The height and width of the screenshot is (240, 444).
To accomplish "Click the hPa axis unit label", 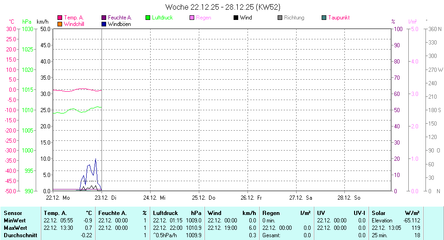I will tap(27, 22).
